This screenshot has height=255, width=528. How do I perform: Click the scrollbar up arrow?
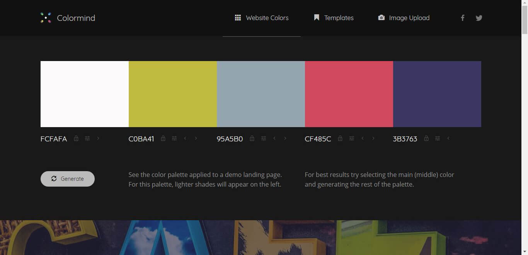point(525,3)
